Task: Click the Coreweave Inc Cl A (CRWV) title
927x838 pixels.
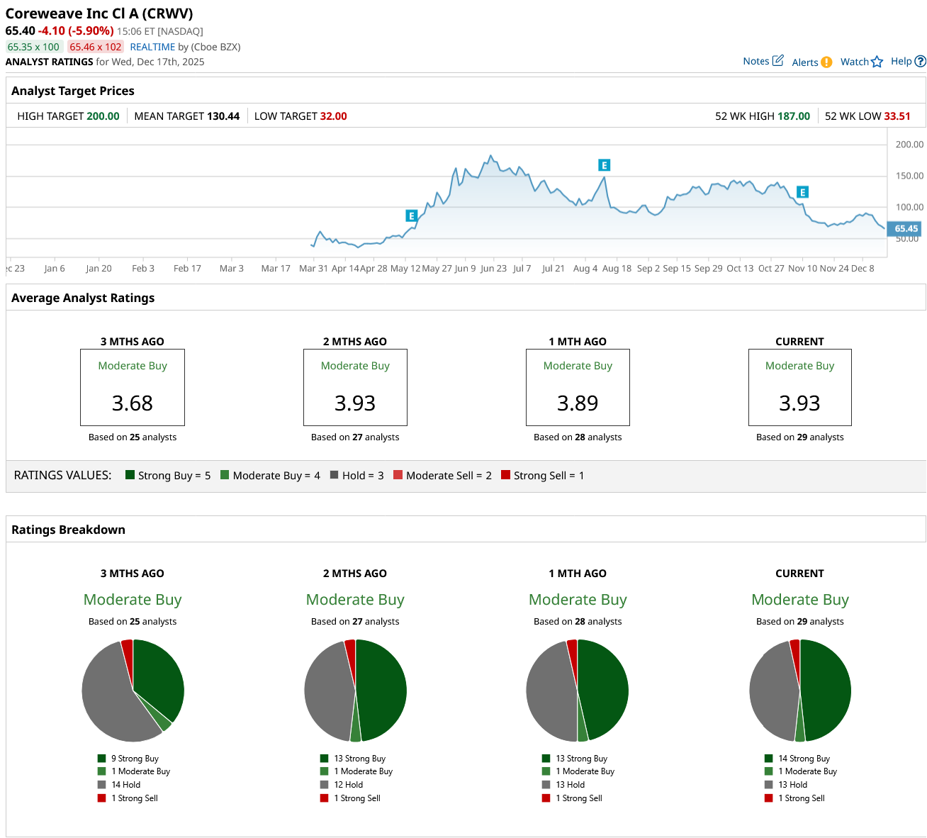Action: 99,13
